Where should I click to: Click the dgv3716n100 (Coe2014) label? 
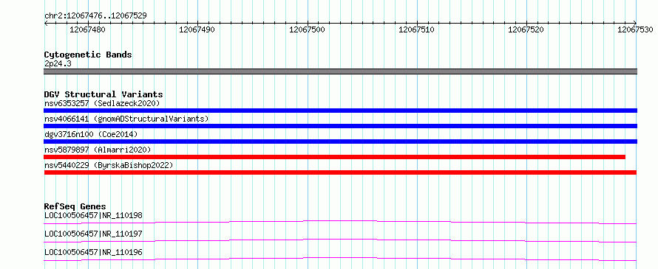pos(91,134)
